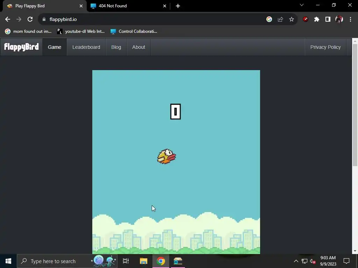Click the FlappyBird site logo
This screenshot has height=268, width=358.
(21, 47)
